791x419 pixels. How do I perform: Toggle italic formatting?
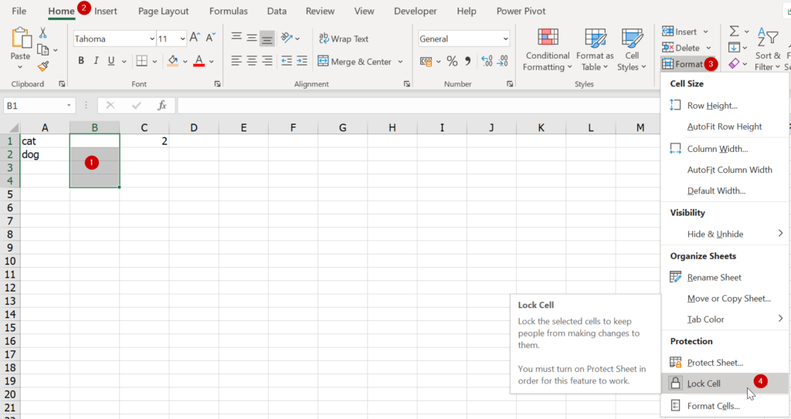[96, 61]
